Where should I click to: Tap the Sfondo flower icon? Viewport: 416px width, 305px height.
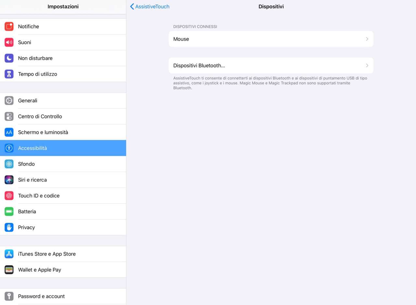tap(9, 164)
